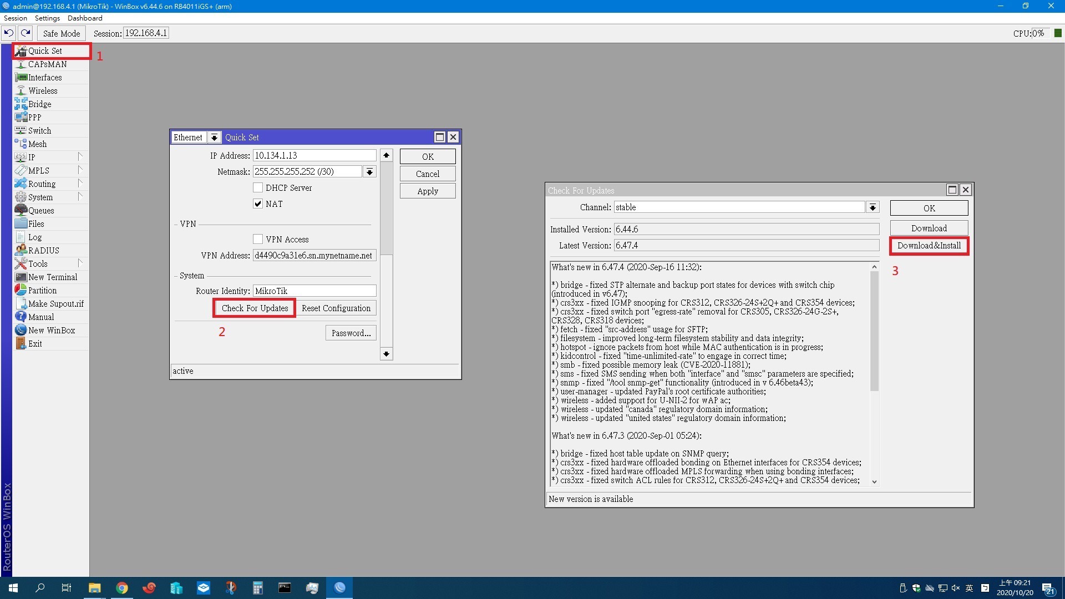Click the Partition pie icon in sidebar
This screenshot has height=599, width=1065.
21,290
